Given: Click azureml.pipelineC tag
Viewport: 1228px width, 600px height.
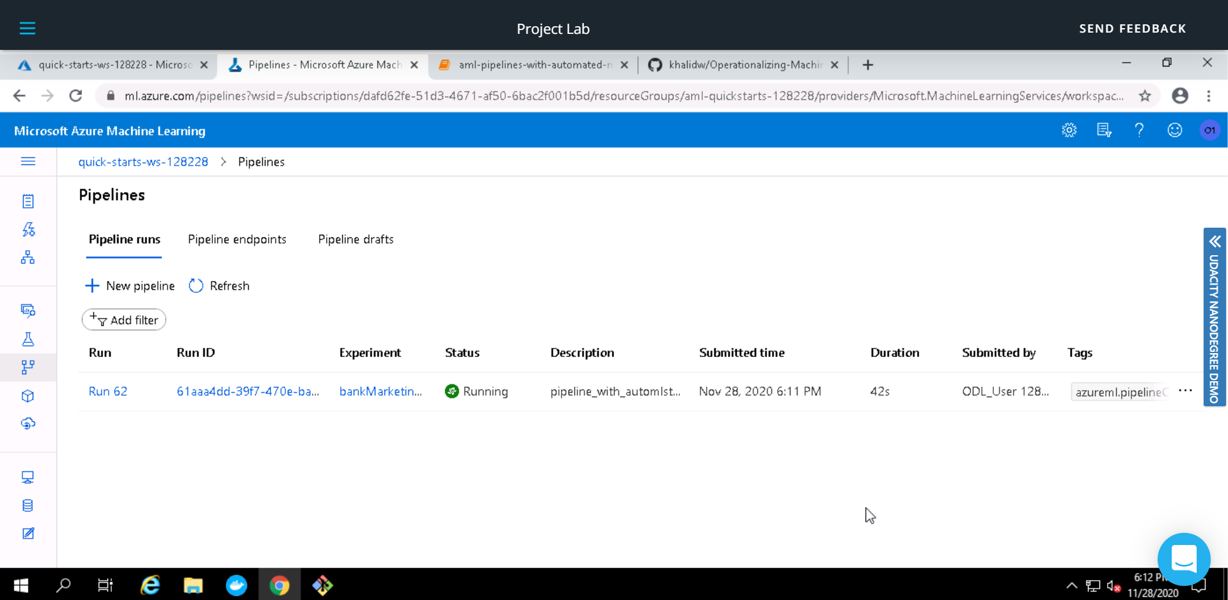Looking at the screenshot, I should [x=1121, y=392].
